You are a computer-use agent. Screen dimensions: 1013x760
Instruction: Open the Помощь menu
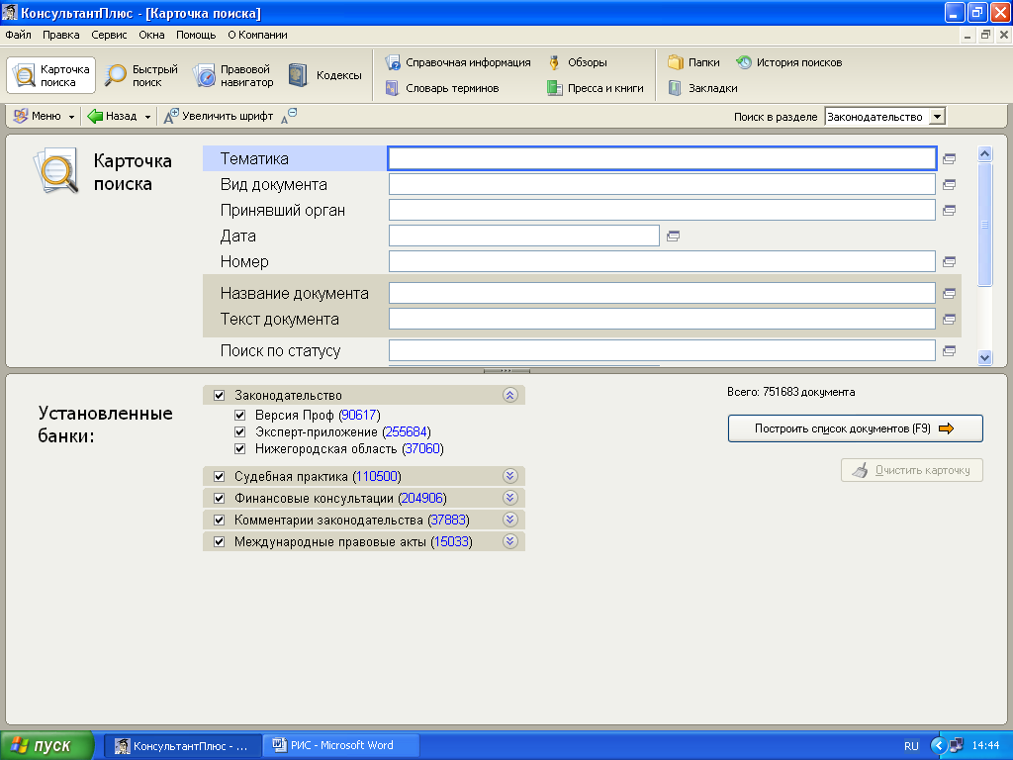(x=196, y=35)
